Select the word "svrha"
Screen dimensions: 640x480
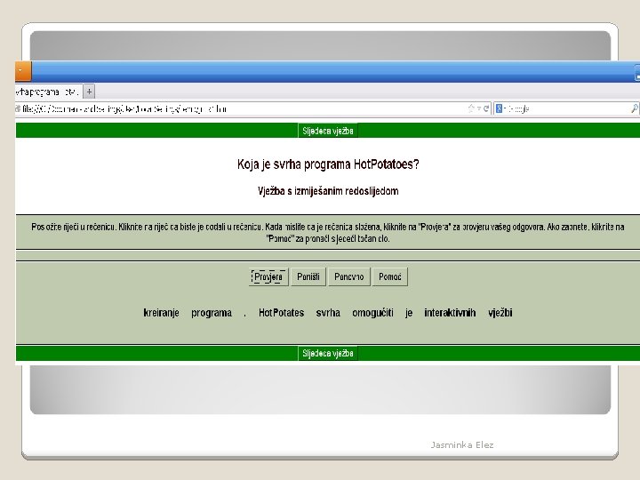pyautogui.click(x=328, y=313)
